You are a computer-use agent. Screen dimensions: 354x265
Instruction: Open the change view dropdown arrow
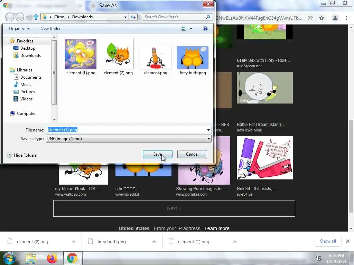[x=191, y=29]
